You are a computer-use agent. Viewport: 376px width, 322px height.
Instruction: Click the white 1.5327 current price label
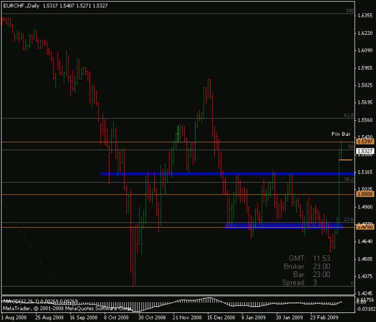point(365,151)
